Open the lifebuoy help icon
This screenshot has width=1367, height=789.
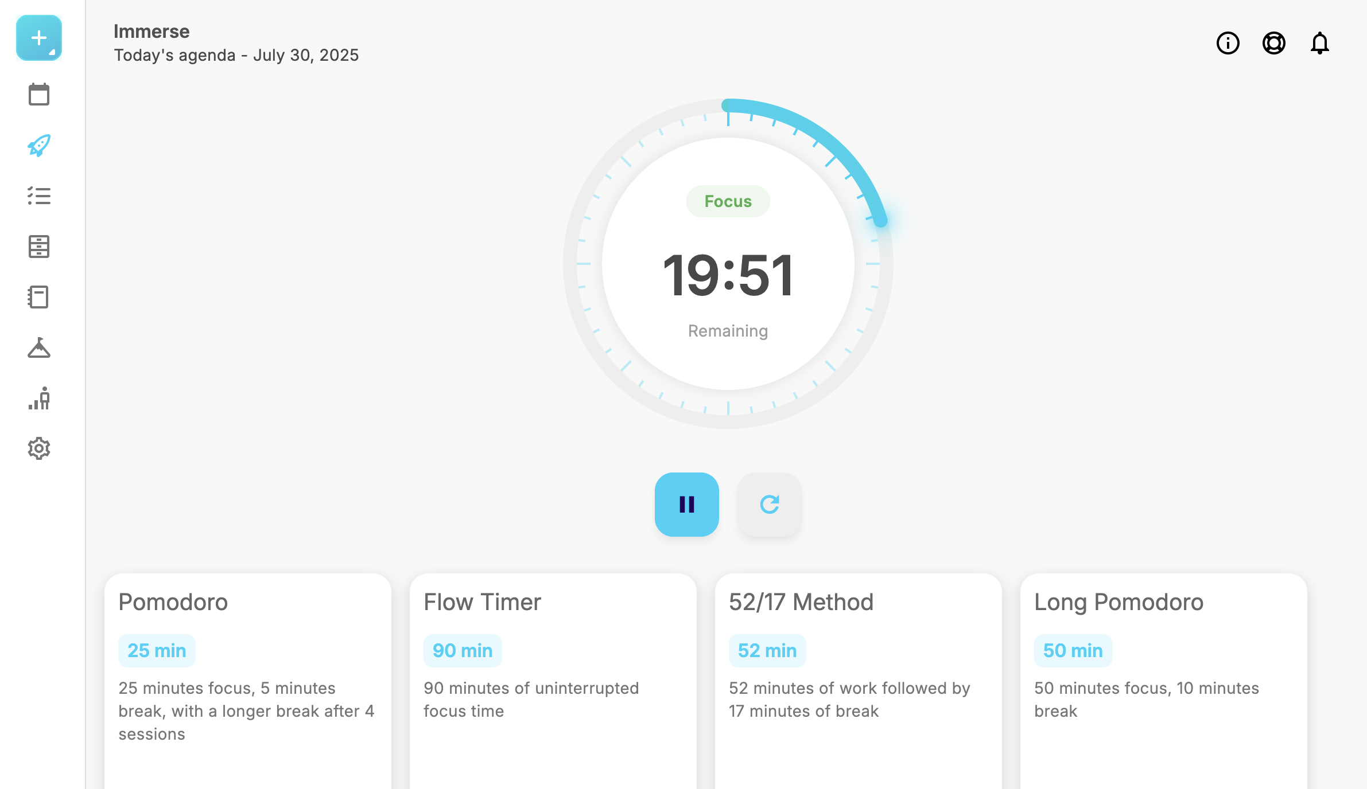tap(1274, 43)
